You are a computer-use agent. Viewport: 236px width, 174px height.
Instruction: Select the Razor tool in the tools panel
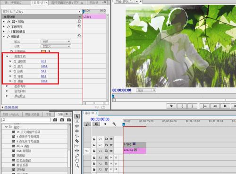[x=77, y=141]
